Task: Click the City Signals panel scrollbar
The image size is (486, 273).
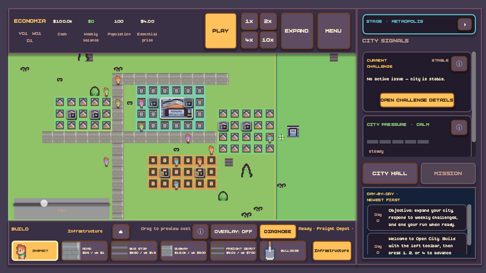Action: pos(474,97)
